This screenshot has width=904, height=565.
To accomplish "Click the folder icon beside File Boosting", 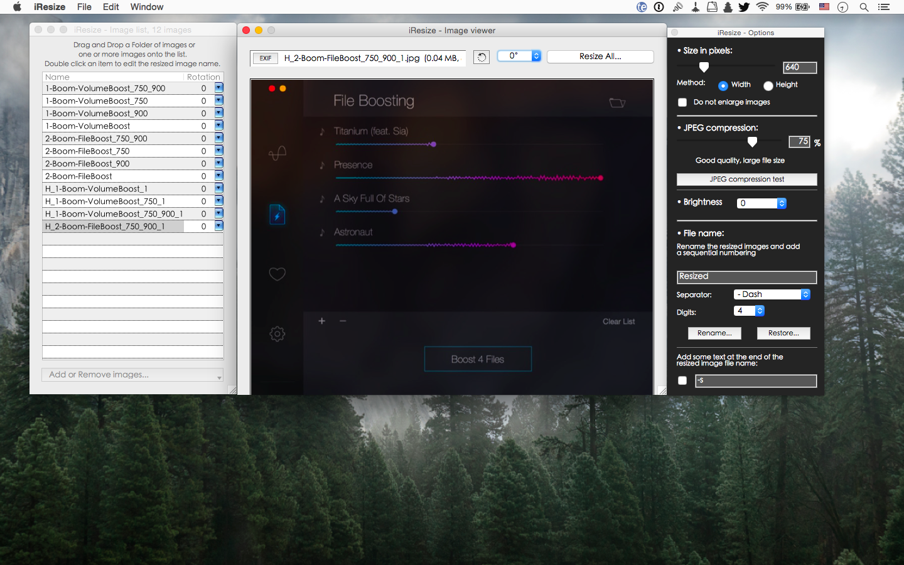I will pyautogui.click(x=617, y=102).
